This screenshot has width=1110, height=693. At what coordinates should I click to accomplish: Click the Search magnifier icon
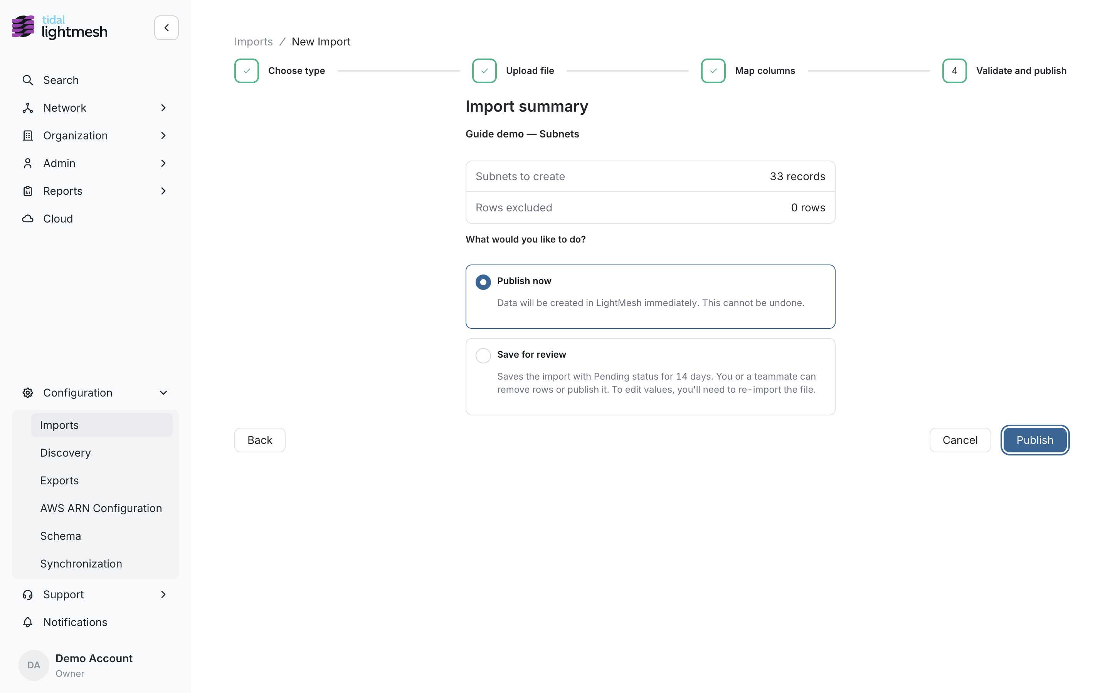click(x=27, y=80)
